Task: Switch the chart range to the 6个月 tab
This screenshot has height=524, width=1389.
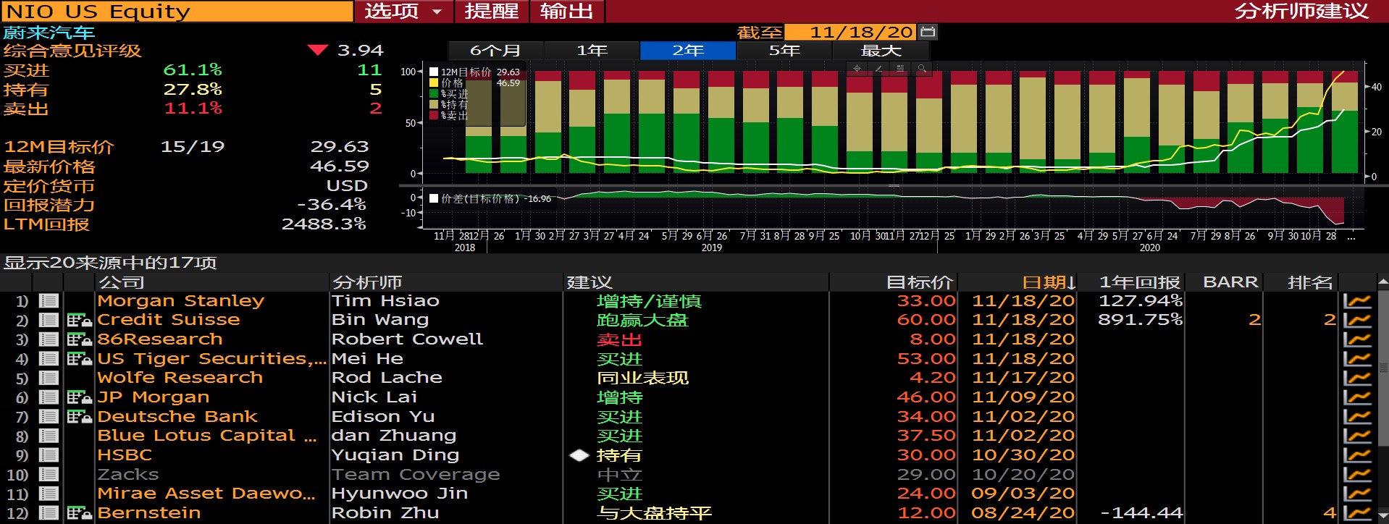Action: [x=495, y=51]
